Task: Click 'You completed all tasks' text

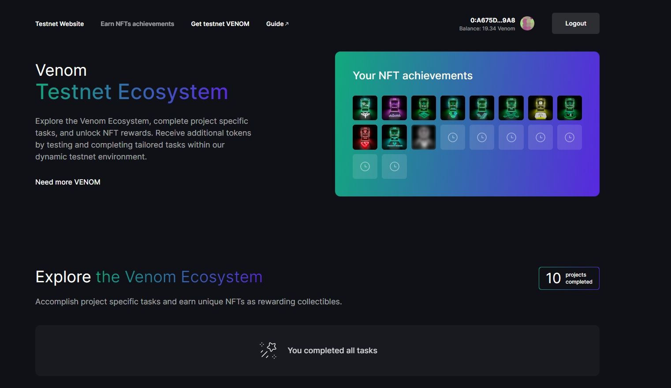Action: coord(332,351)
